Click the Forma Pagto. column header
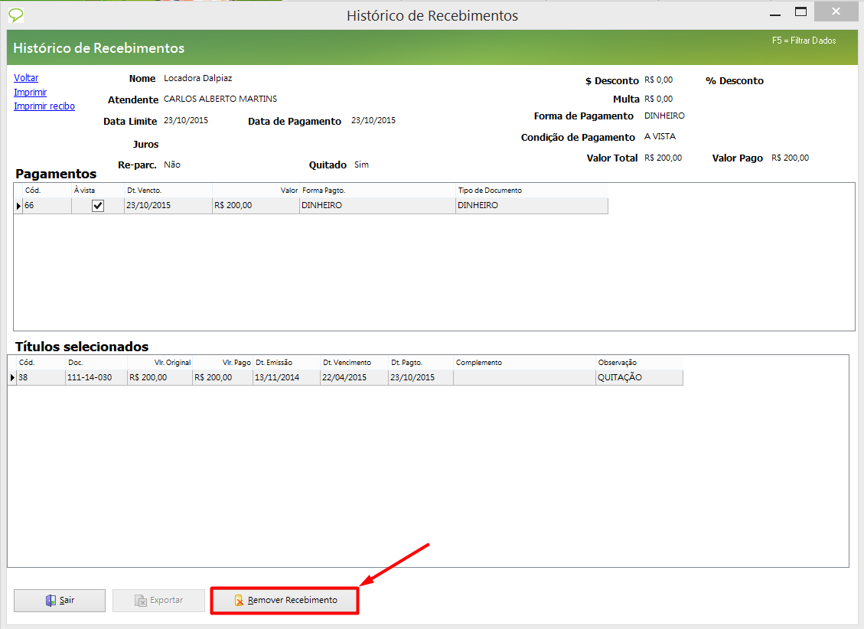The width and height of the screenshot is (864, 629). (377, 190)
